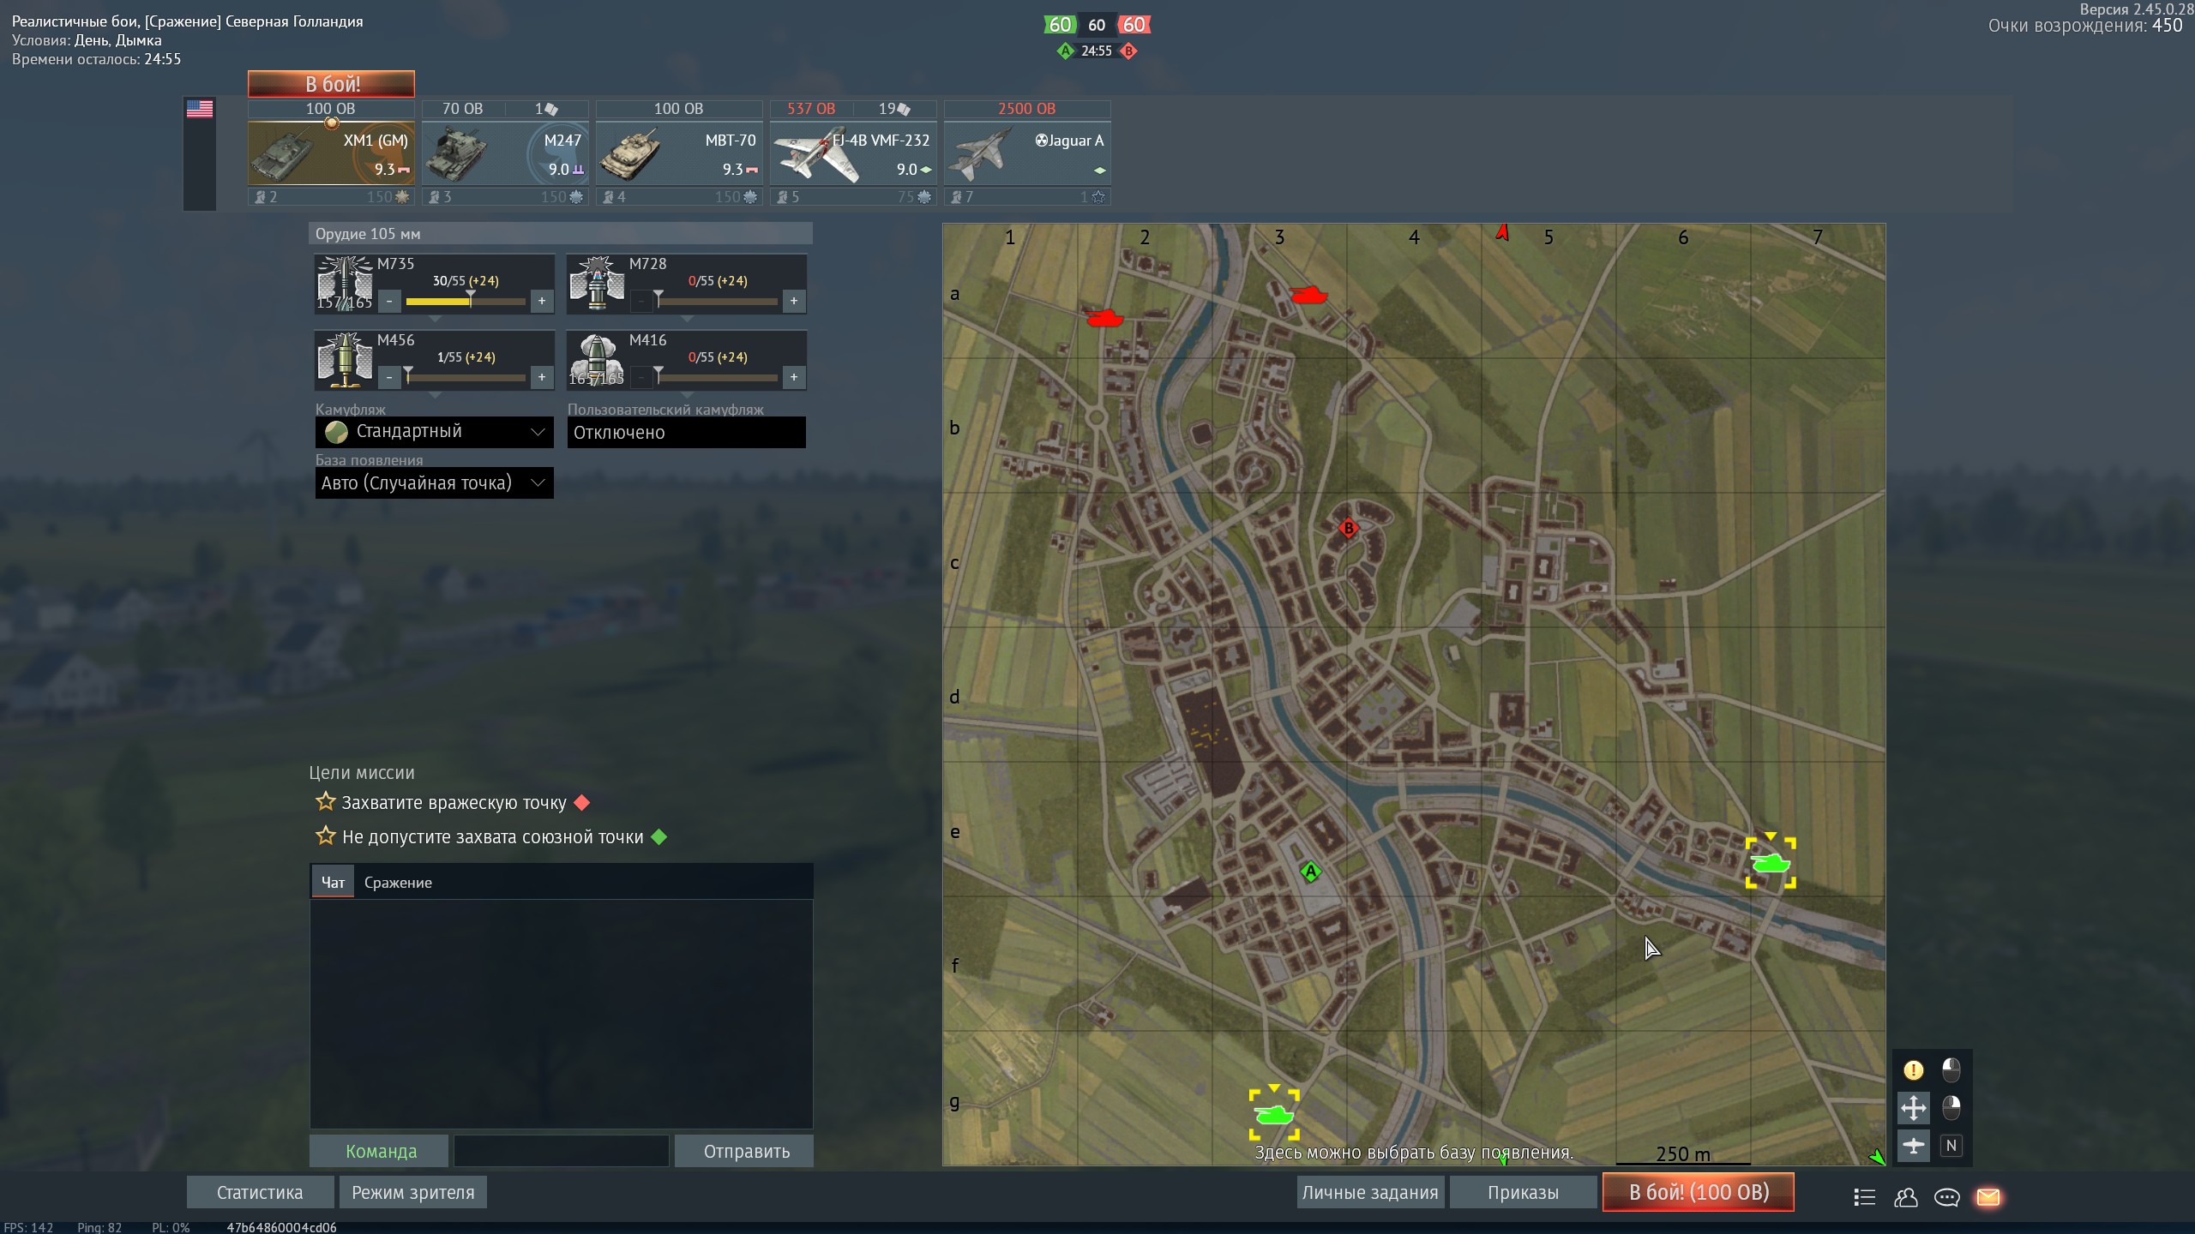Click the Команда chat channel button

[x=380, y=1151]
